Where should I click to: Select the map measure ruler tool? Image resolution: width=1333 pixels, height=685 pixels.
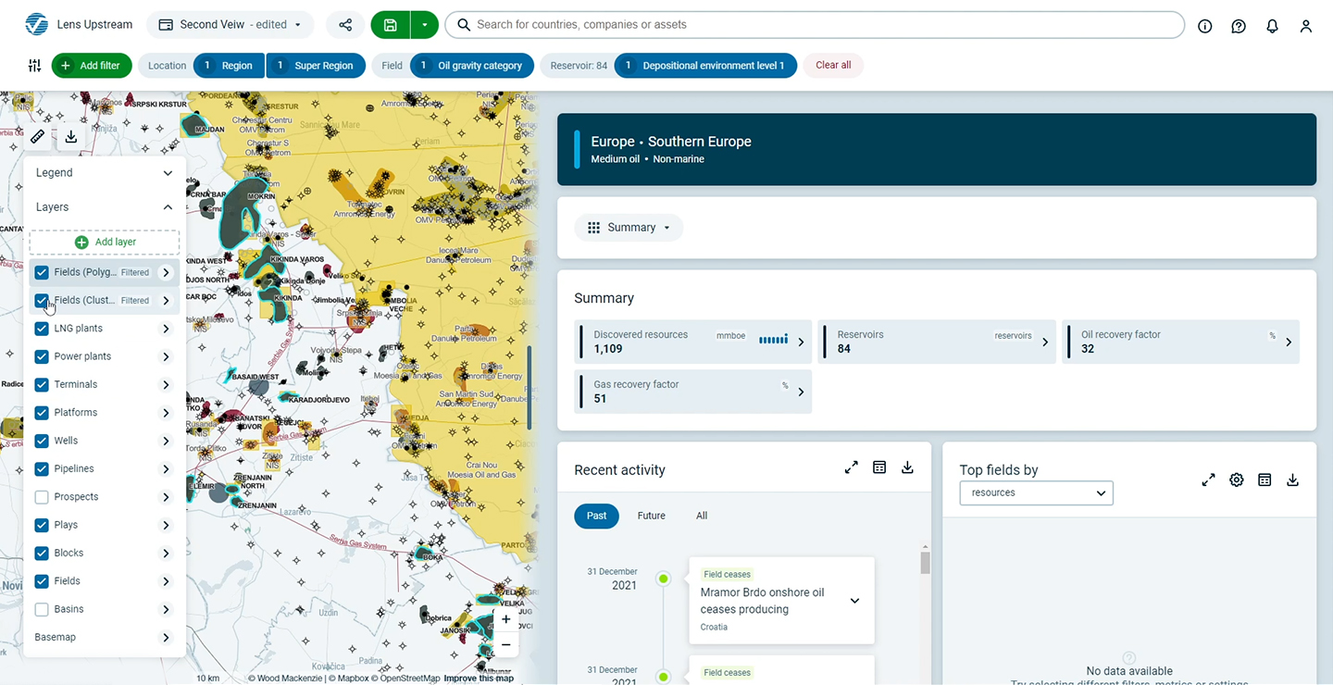coord(38,137)
